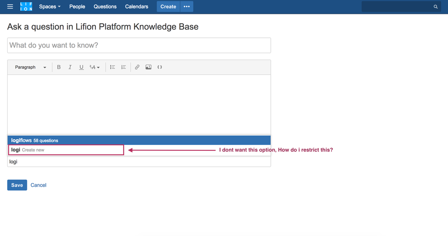Toggle italic formatting
This screenshot has height=236, width=448.
coord(70,67)
